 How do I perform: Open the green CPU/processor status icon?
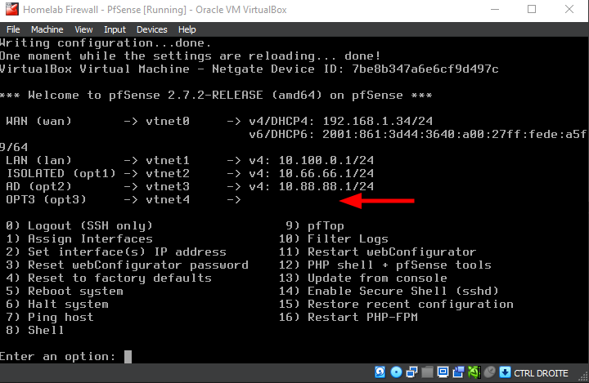(x=474, y=372)
